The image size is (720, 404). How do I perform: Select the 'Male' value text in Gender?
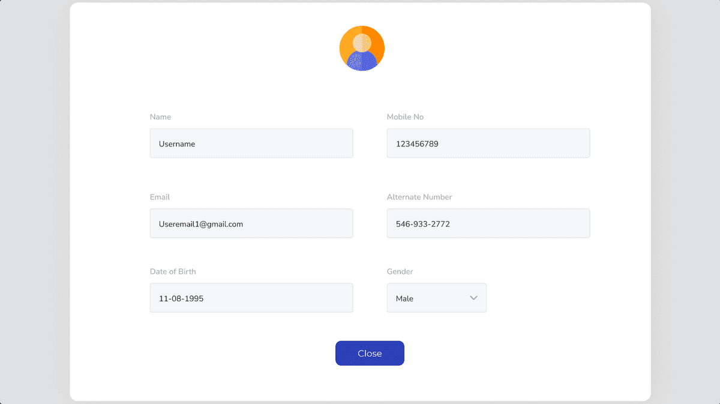point(404,298)
